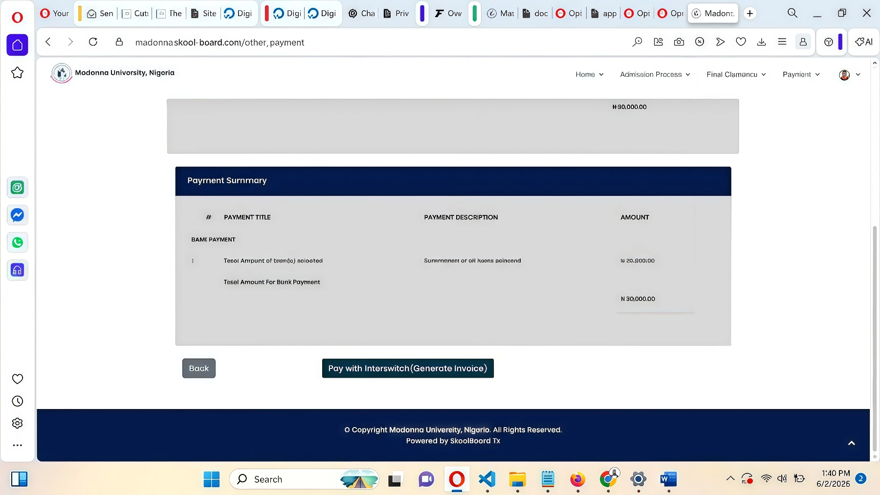
Task: Switch to 'The' tab
Action: coord(169,13)
